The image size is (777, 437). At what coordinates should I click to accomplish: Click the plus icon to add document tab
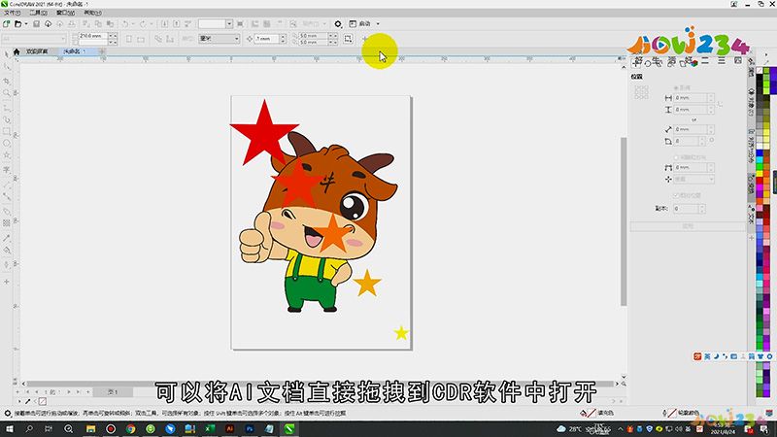coord(102,51)
